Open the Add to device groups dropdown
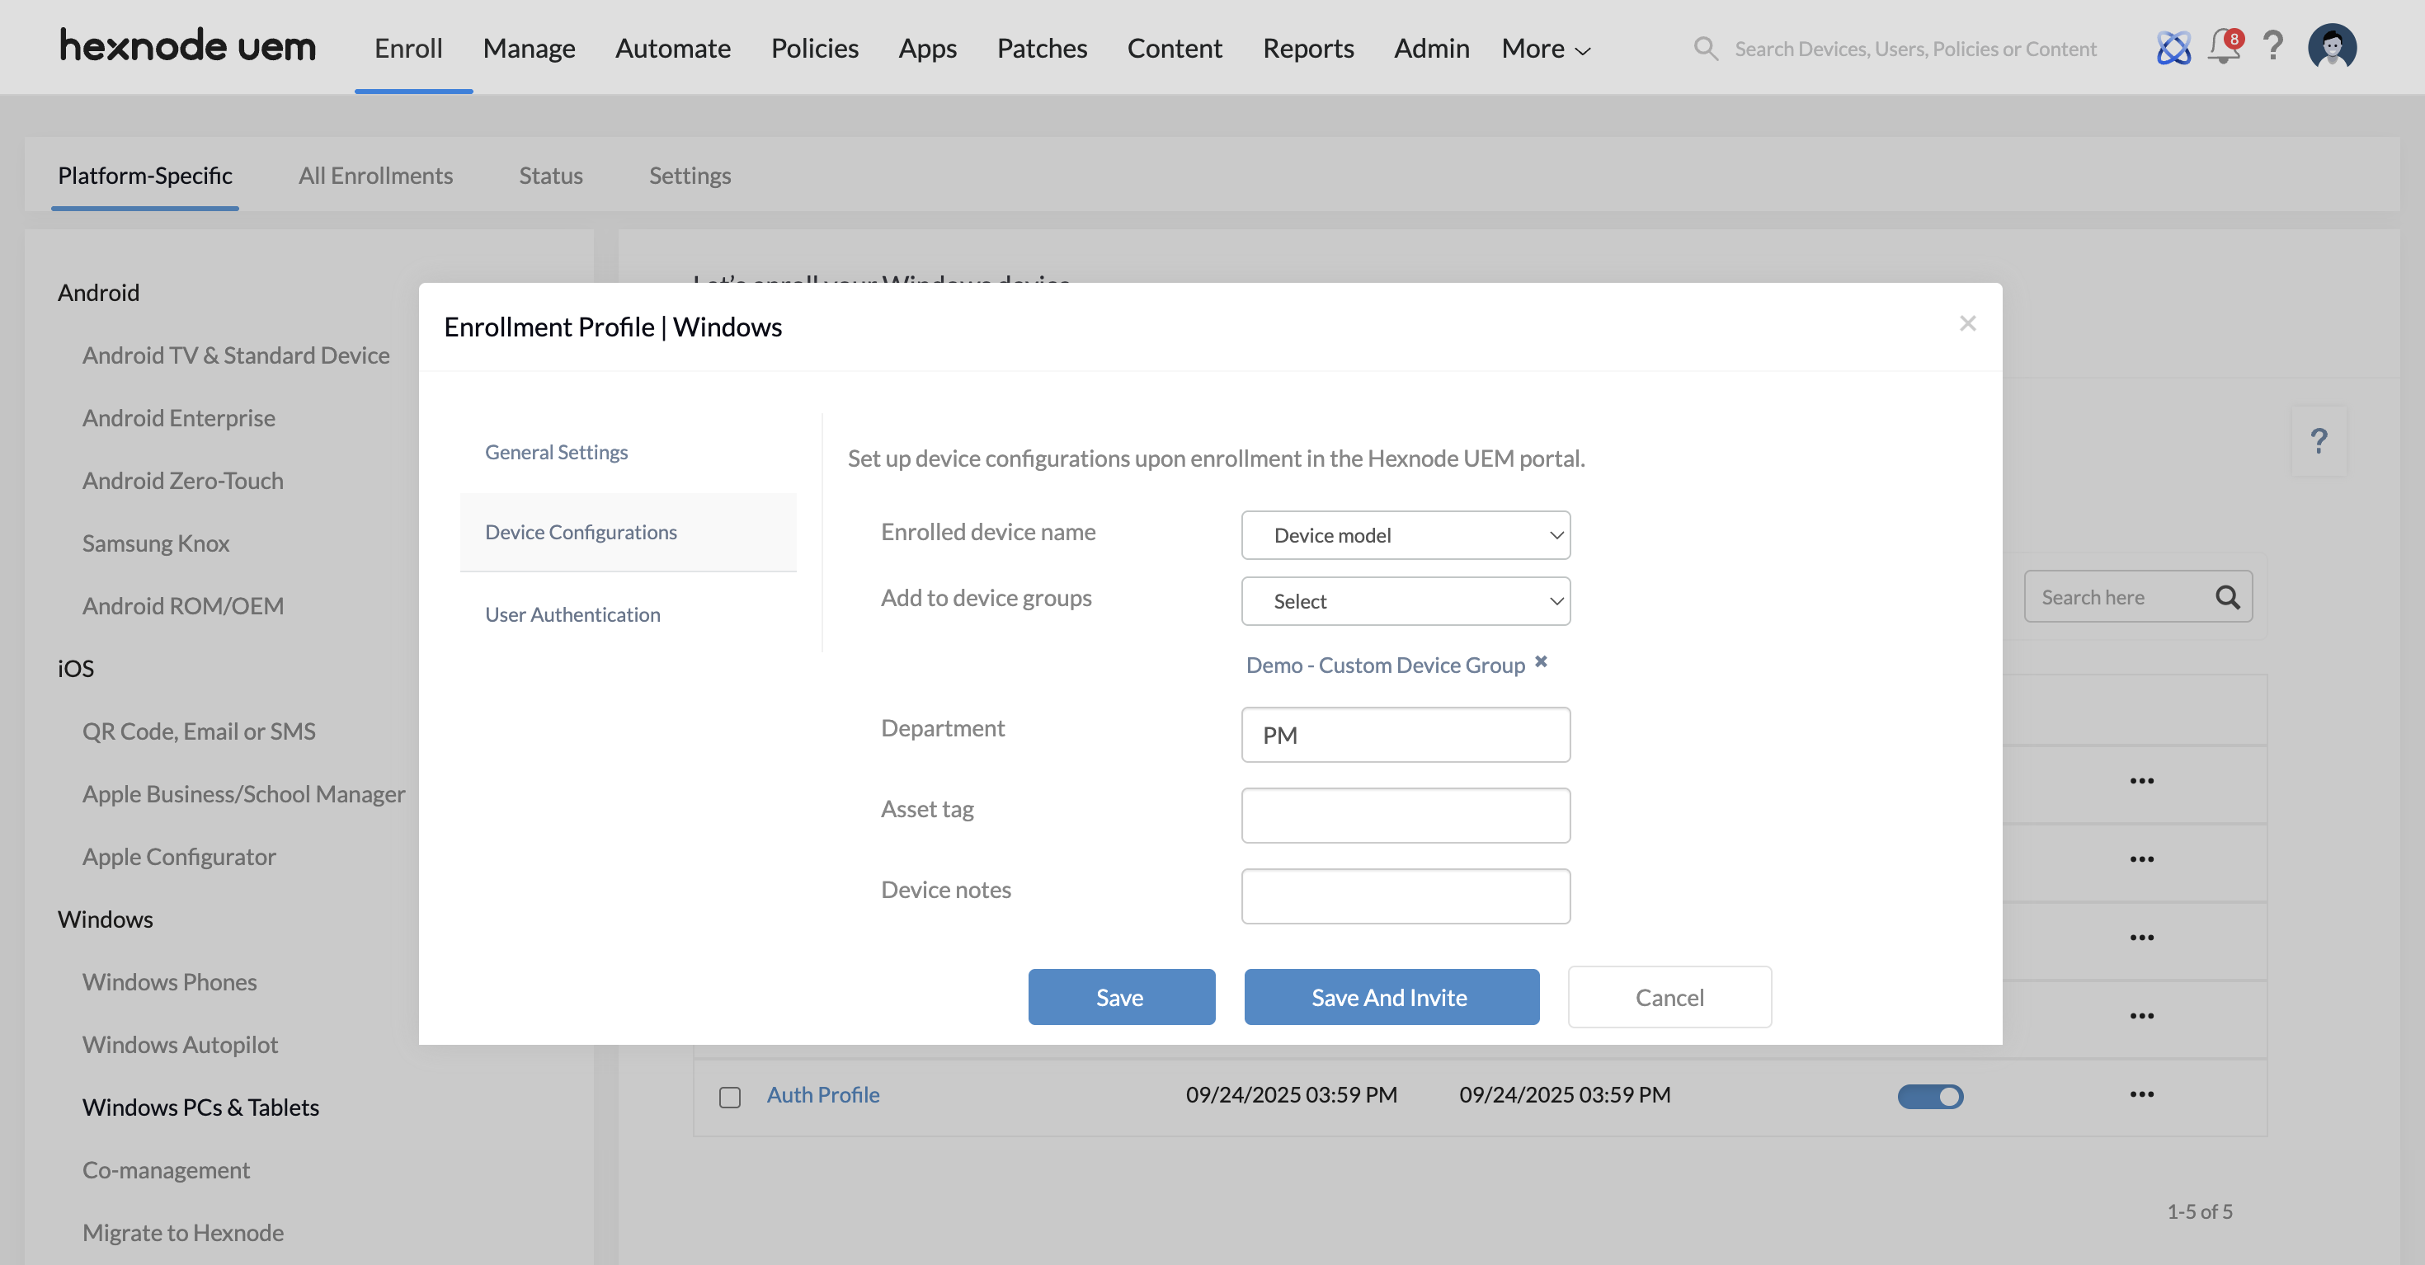This screenshot has width=2425, height=1265. 1405,600
